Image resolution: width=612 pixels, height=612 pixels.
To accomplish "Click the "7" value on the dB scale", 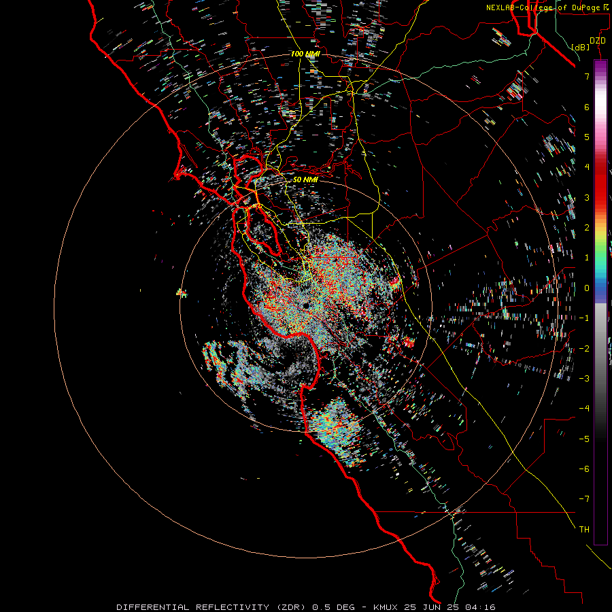I will point(587,76).
